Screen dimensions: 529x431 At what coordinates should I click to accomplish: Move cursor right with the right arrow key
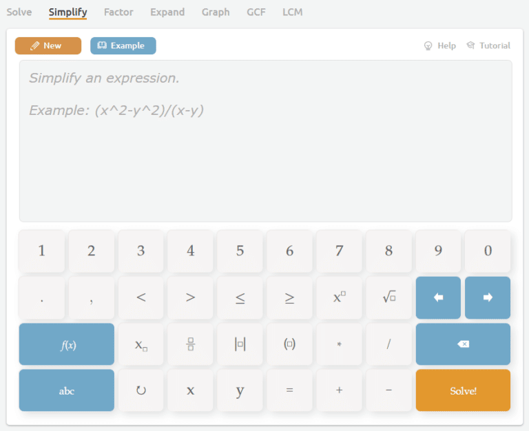[488, 298]
